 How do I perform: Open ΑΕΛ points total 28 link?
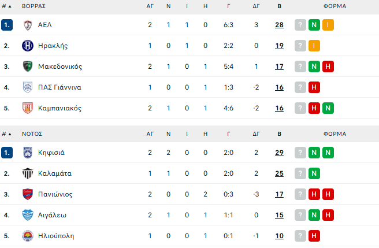point(280,25)
